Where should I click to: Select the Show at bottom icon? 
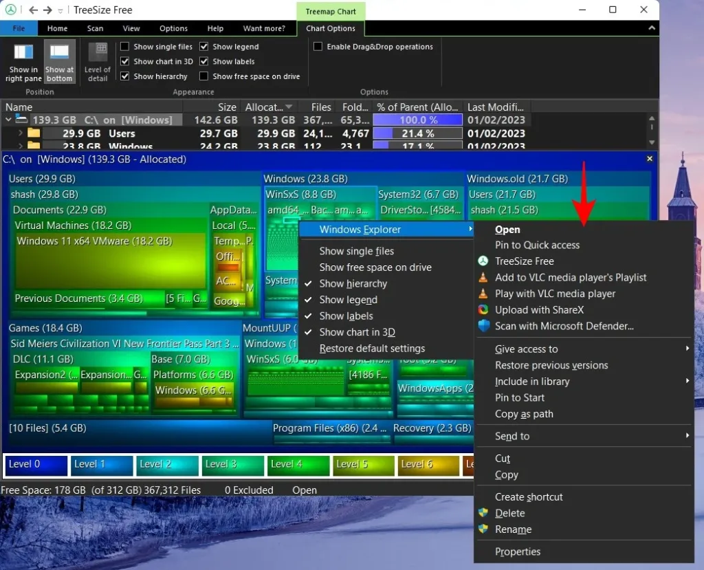point(59,58)
